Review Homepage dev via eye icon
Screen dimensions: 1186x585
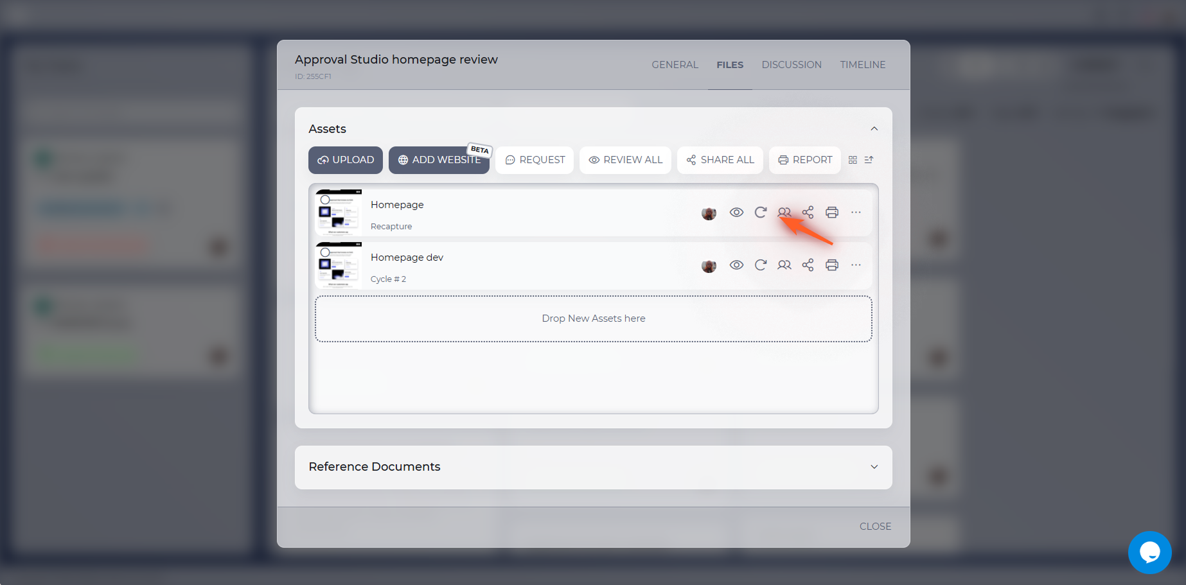(736, 265)
